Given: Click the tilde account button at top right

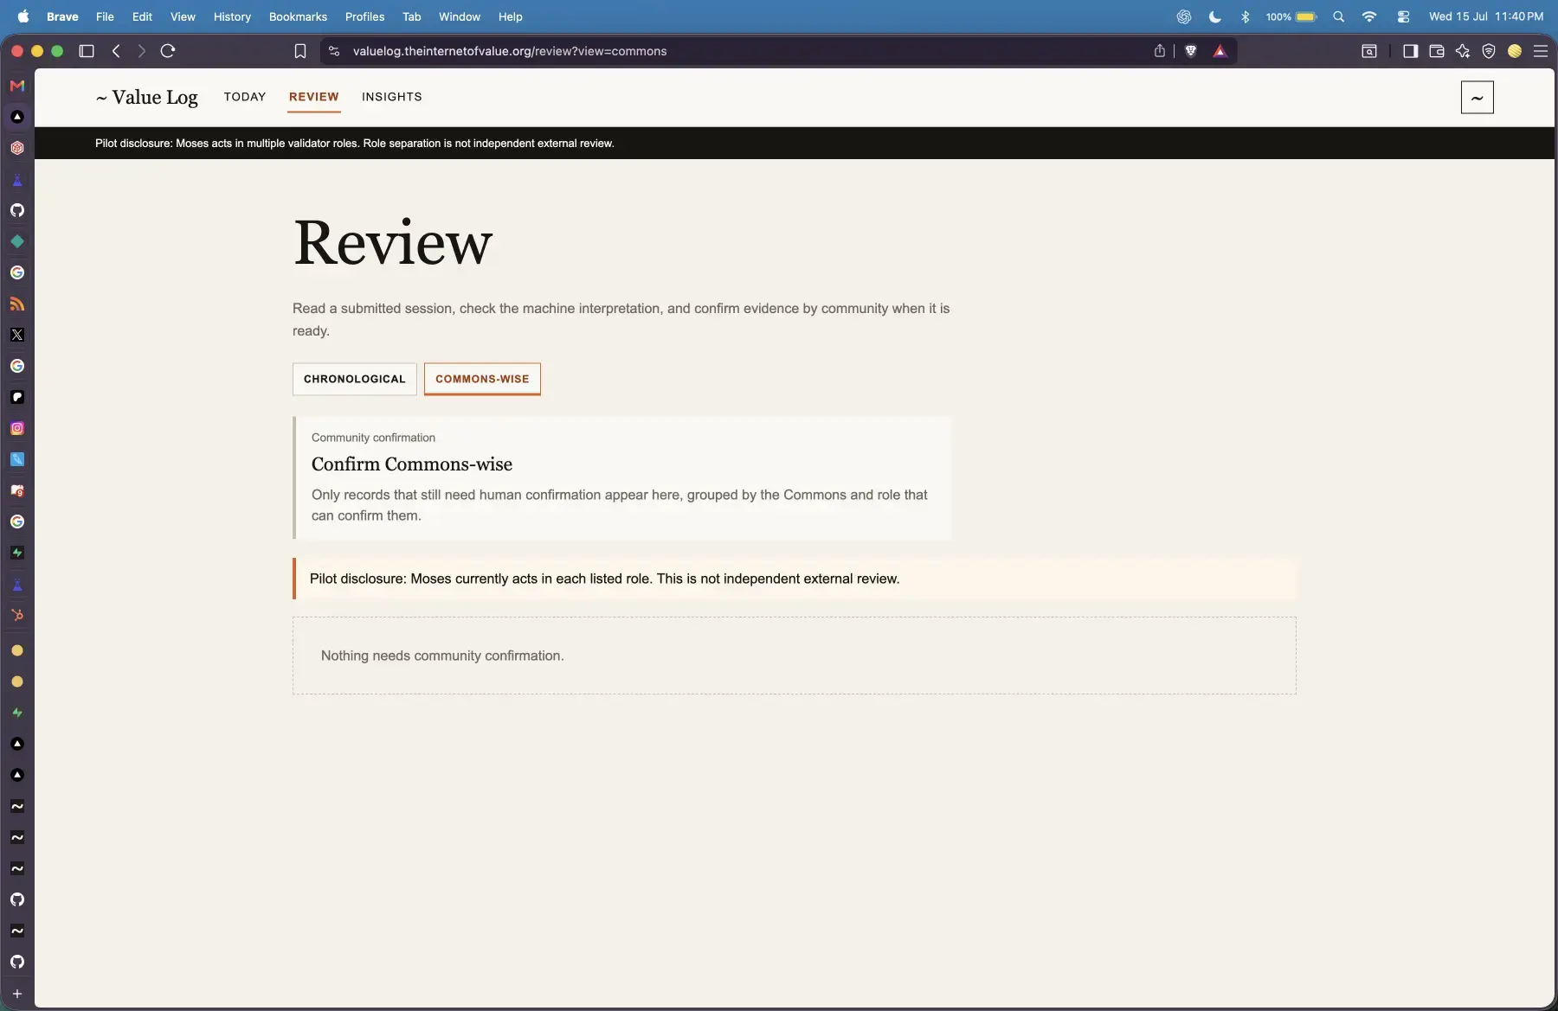Looking at the screenshot, I should (x=1478, y=98).
